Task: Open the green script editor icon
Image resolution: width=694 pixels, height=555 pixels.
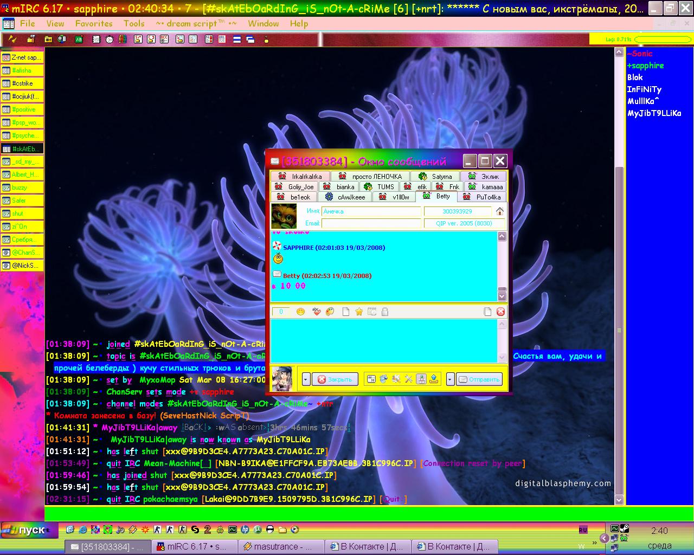Action: pos(79,39)
